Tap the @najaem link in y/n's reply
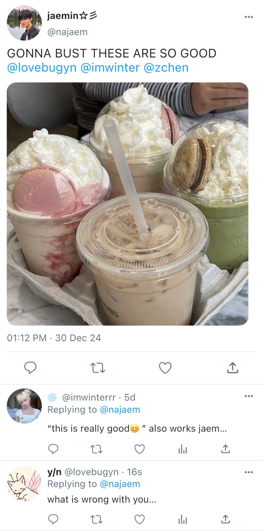This screenshot has width=263, height=531. 120,484
